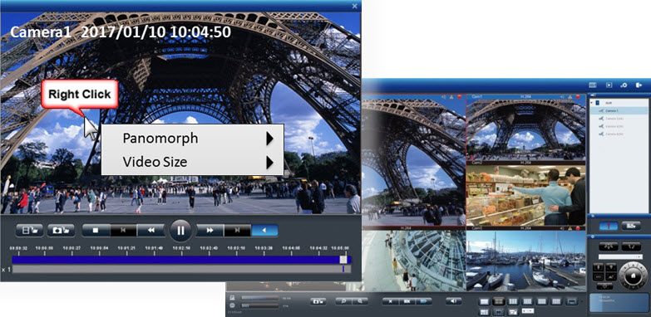Save a snapshot with the camera-folder icon
Viewport: 651px width, 317px height.
tap(61, 231)
